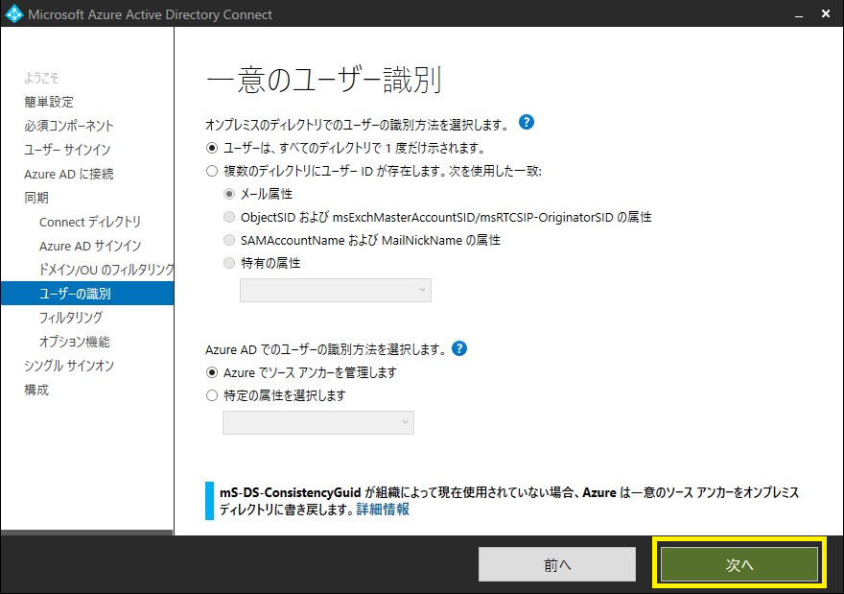Click the sidebar horizontal scrollbar
Image resolution: width=844 pixels, height=594 pixels.
click(x=86, y=533)
